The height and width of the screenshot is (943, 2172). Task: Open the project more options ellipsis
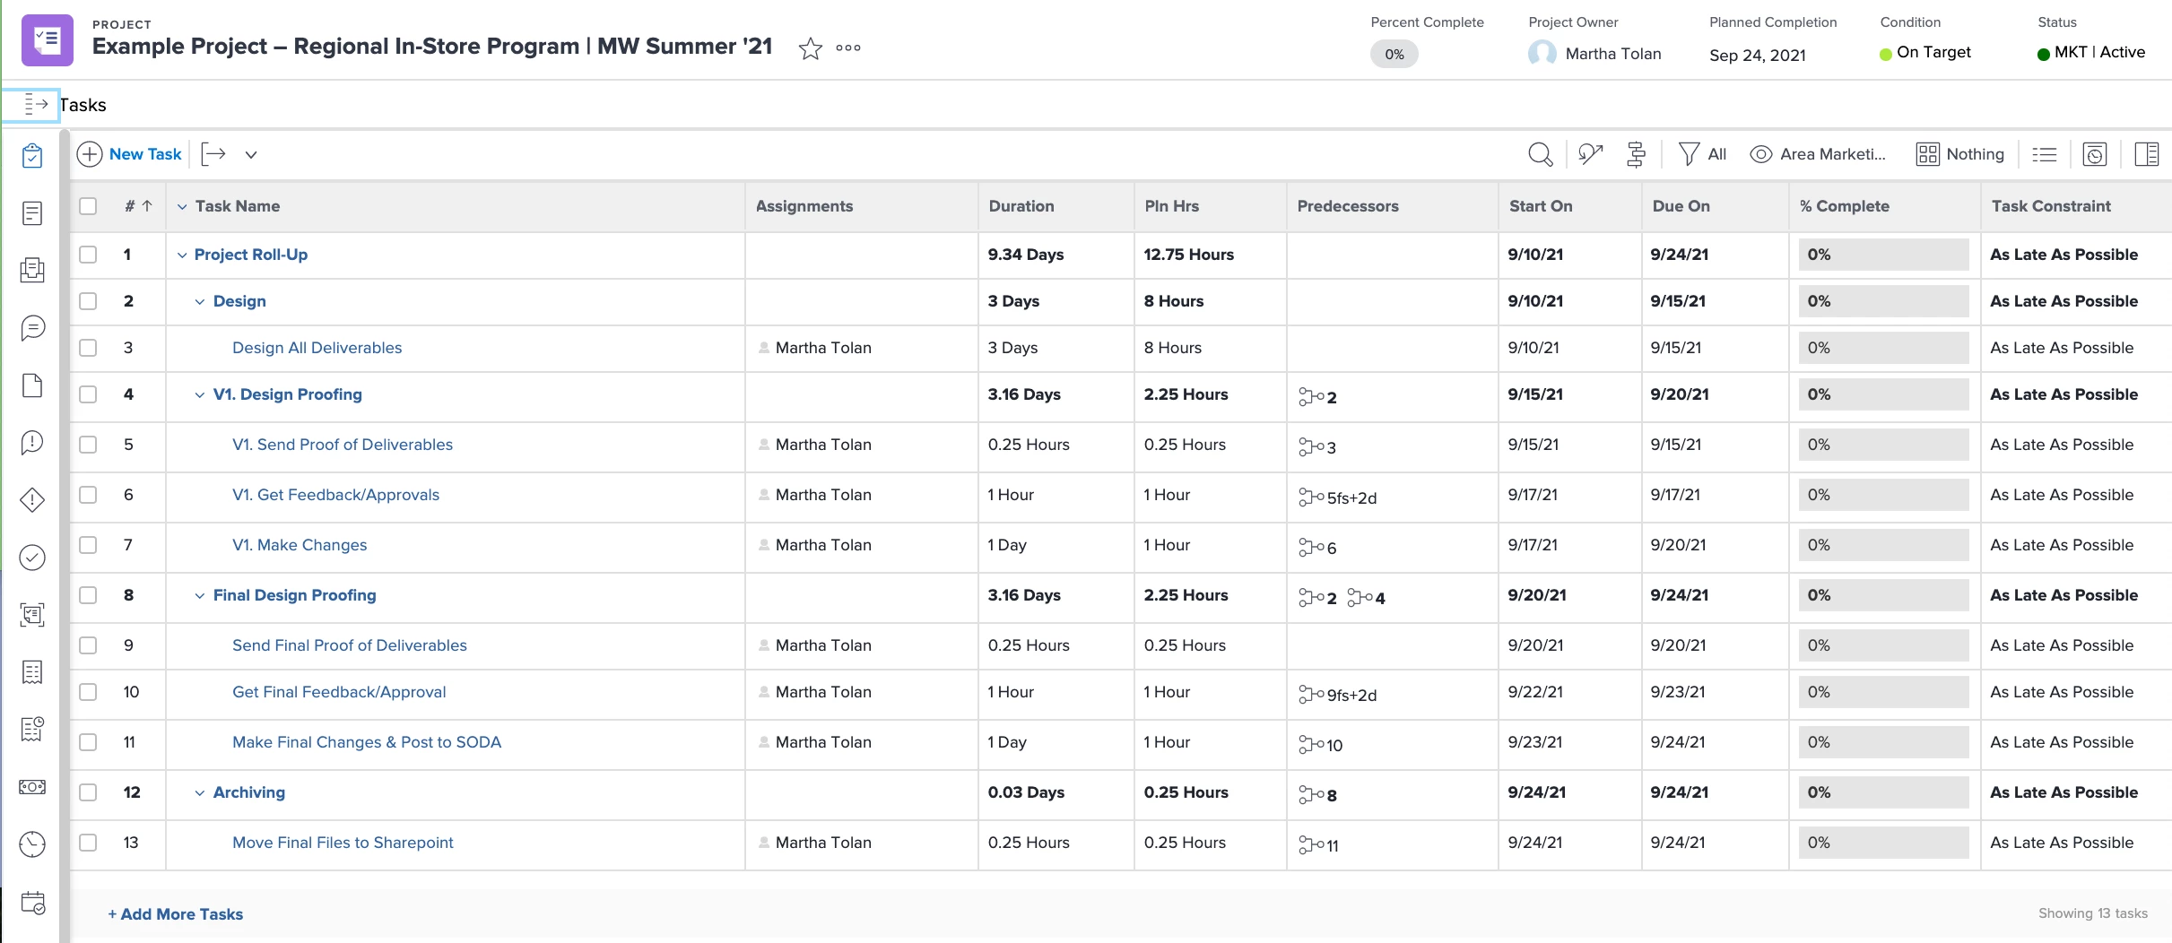848,48
